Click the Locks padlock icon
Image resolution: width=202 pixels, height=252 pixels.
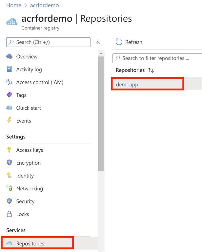[9, 214]
